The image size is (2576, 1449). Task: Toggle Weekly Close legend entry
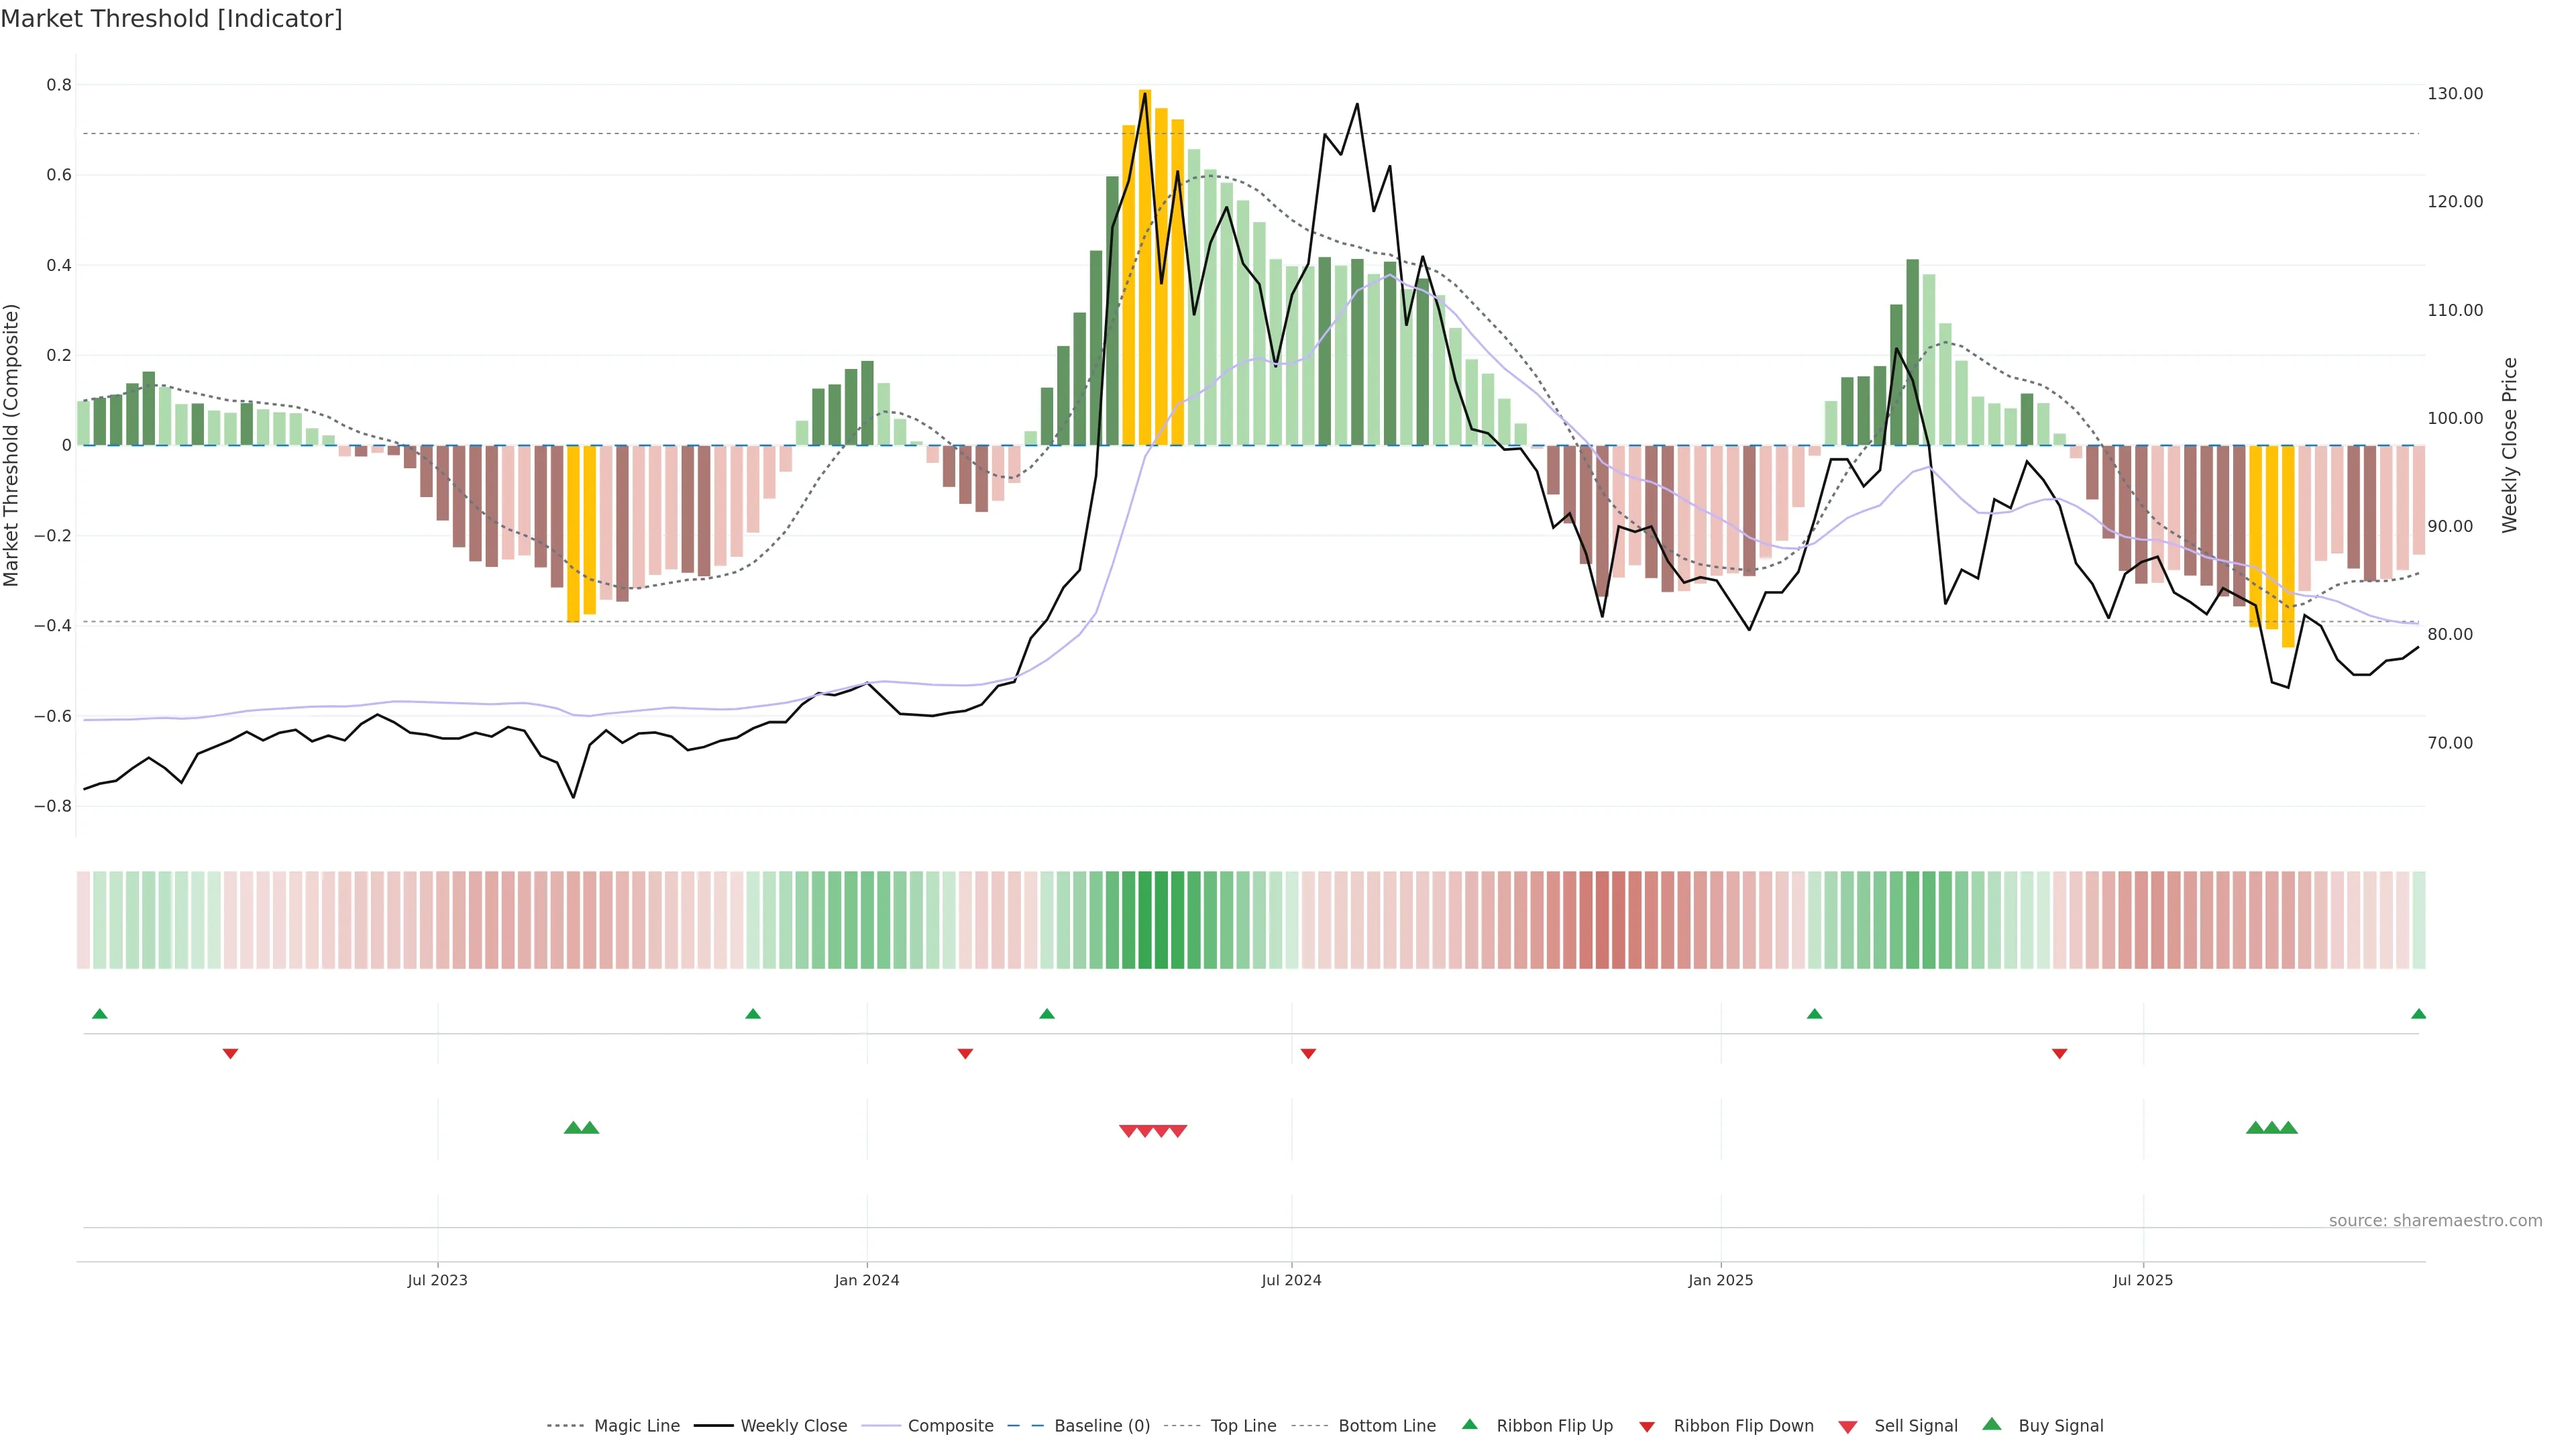(793, 1426)
